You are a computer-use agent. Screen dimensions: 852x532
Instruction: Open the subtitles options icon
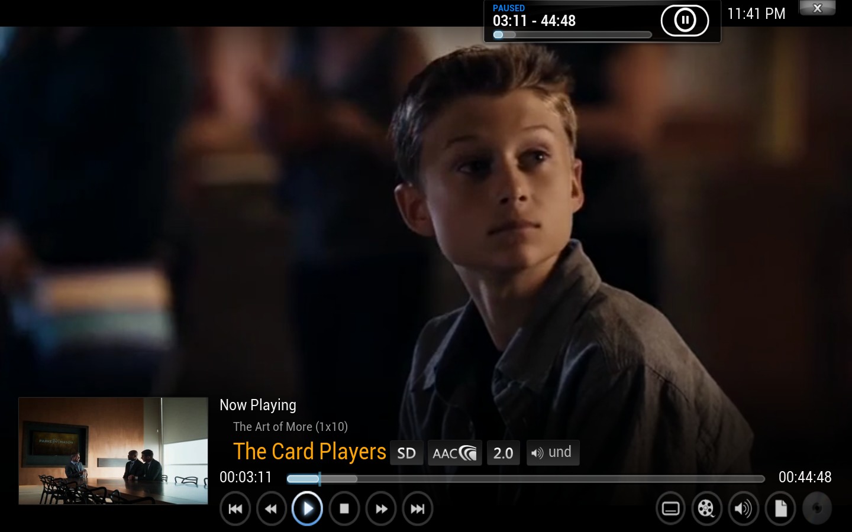click(x=670, y=508)
